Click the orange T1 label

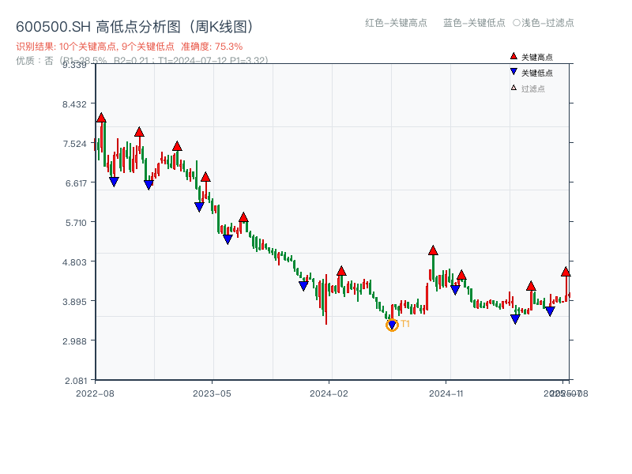coord(405,324)
